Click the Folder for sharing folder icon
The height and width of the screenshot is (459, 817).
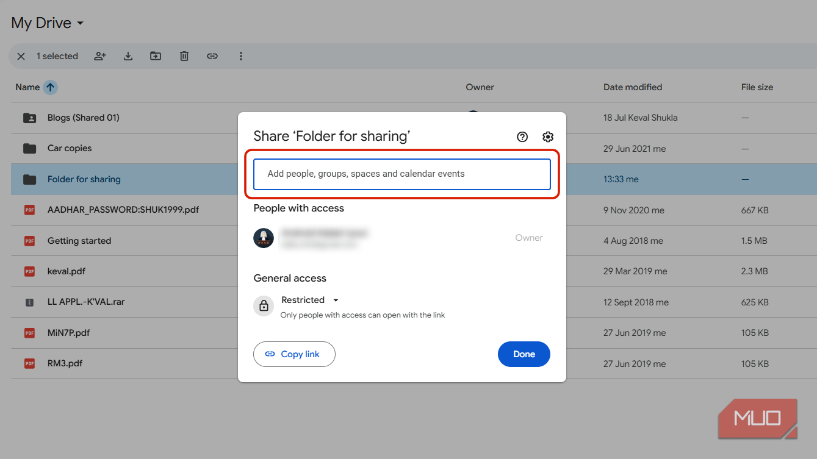click(29, 179)
